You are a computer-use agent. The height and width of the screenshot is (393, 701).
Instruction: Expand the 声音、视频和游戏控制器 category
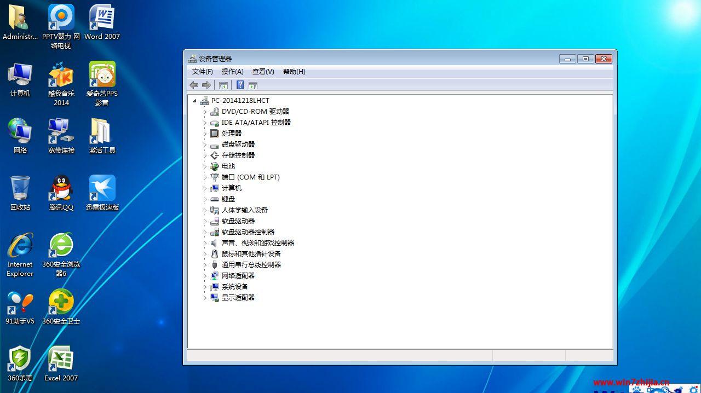pos(205,243)
